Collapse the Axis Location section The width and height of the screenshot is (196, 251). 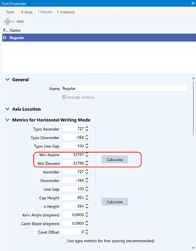(x=8, y=109)
